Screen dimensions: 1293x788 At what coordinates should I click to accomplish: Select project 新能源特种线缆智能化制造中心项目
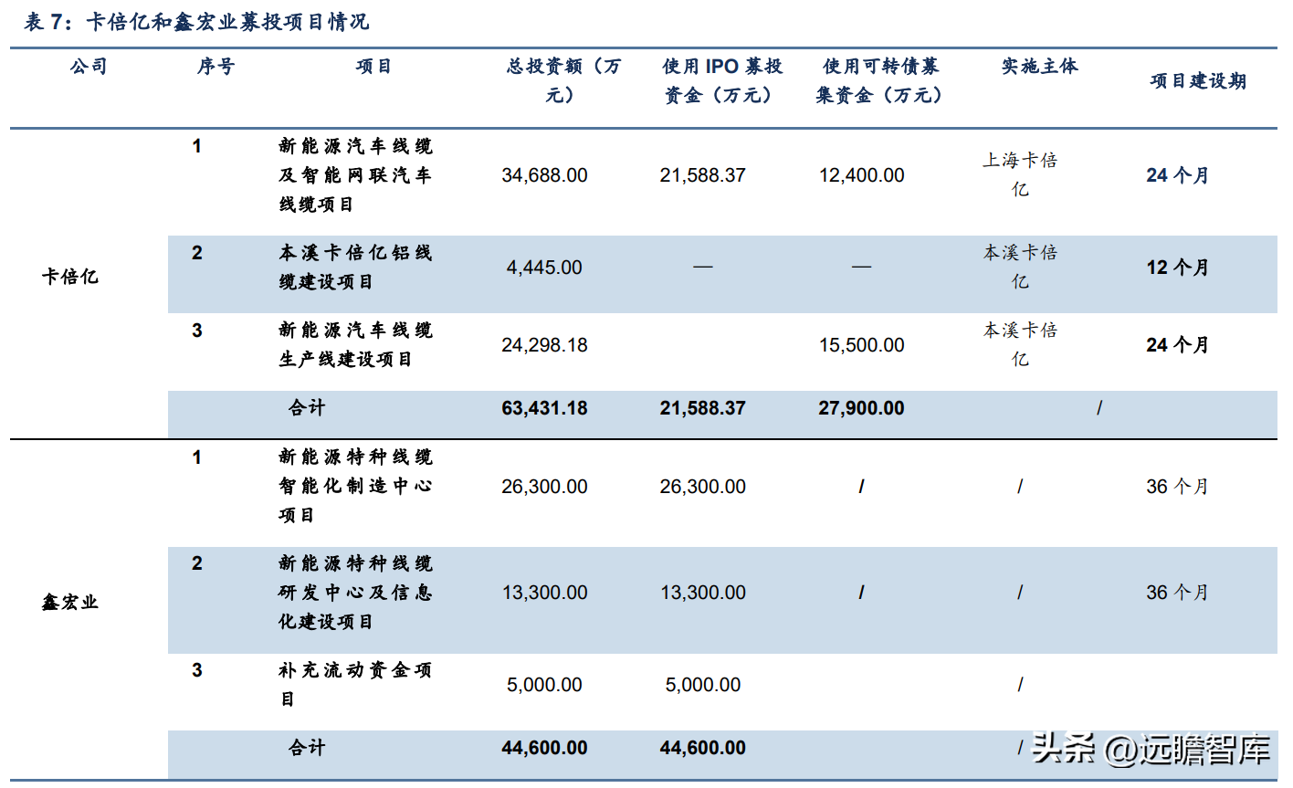coord(355,486)
